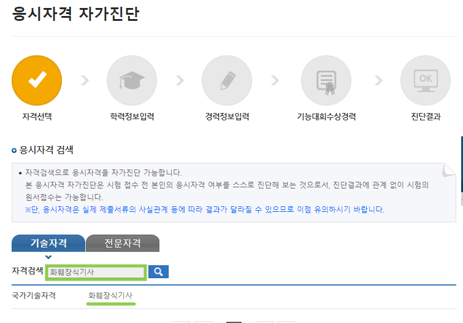Screen dimensions: 463x323
Task: Click the 경력정보입력 step label
Action: coord(227,116)
